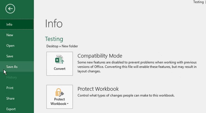The width and height of the screenshot is (206, 113).
Task: Go to the Print page
Action: pyautogui.click(x=17, y=88)
